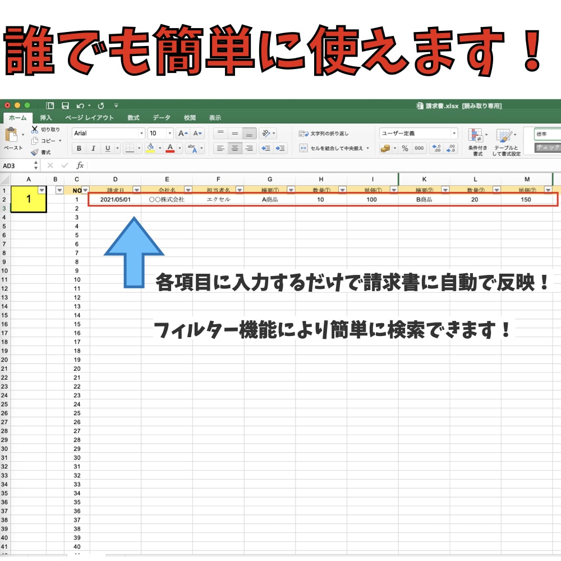Click the increase indent icon

(280, 148)
